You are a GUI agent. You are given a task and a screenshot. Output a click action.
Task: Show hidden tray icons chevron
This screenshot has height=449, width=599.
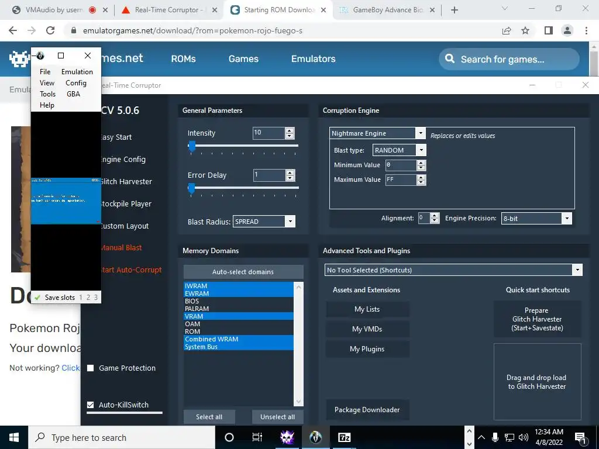point(481,437)
